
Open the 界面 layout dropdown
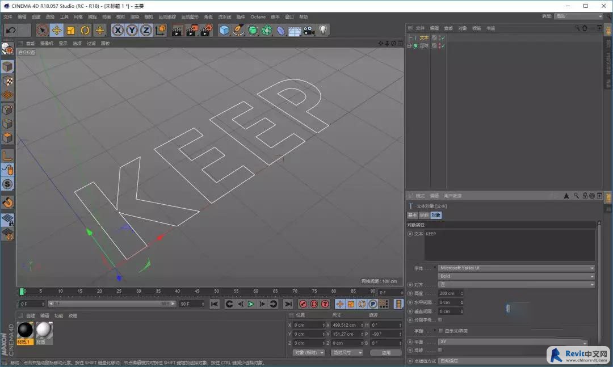pos(579,16)
